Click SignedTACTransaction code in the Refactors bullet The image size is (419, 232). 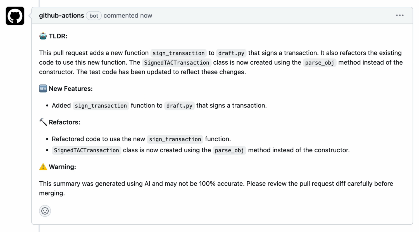point(86,150)
